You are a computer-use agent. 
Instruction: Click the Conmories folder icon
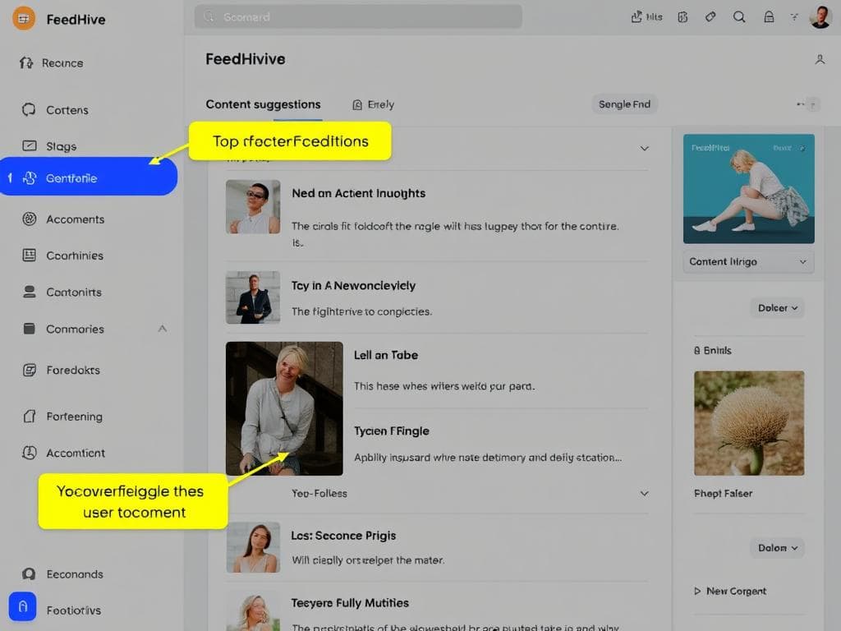coord(30,329)
